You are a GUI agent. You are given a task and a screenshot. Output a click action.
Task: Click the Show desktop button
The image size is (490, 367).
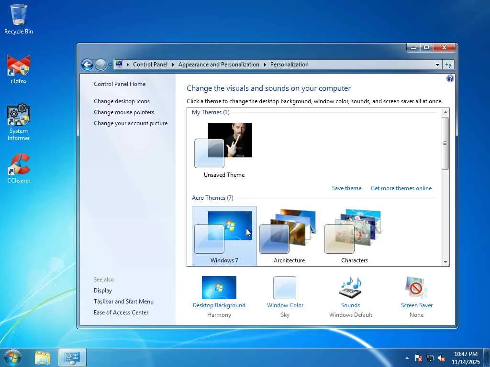(487, 357)
